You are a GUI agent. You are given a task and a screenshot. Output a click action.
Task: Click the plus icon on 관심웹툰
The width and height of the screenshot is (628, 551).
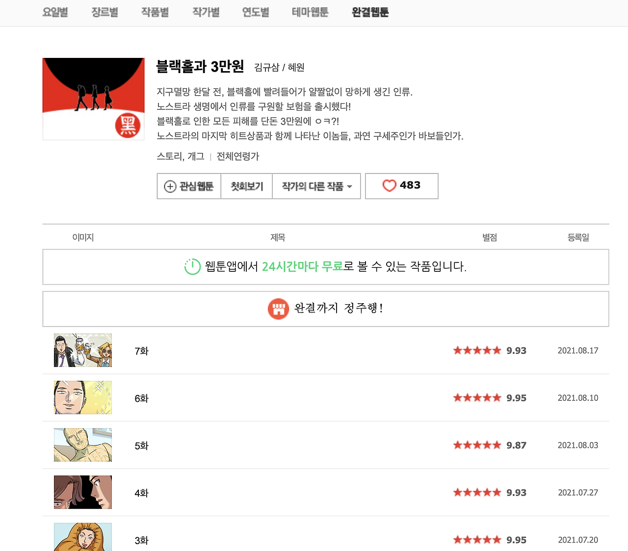170,186
